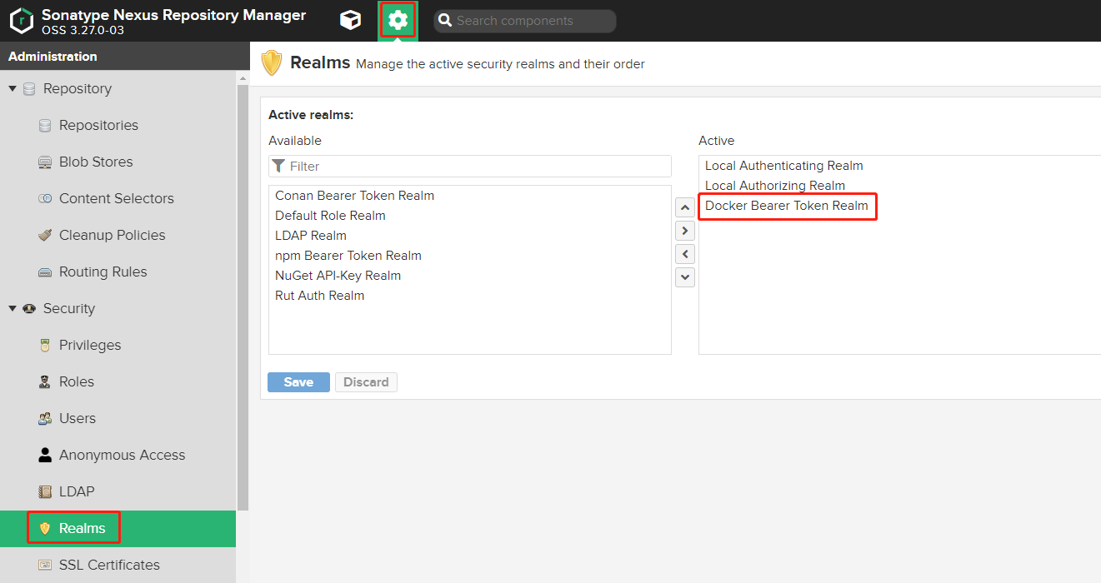Move realm up with top arrow button
This screenshot has height=583, width=1101.
pos(685,207)
